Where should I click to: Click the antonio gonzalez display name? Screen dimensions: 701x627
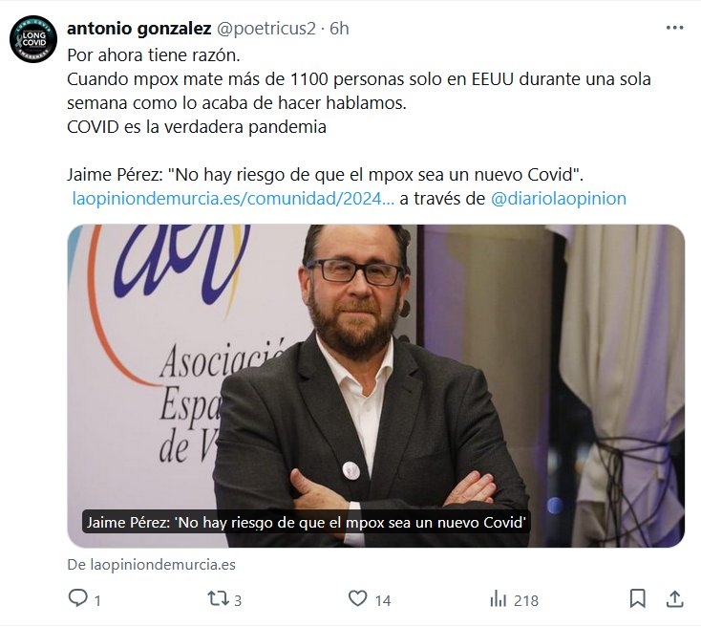(139, 28)
